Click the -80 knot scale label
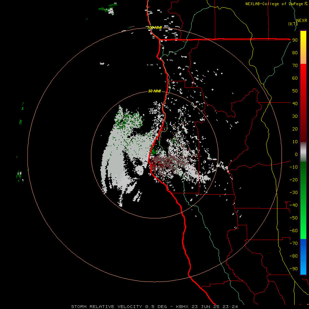 click(x=294, y=256)
